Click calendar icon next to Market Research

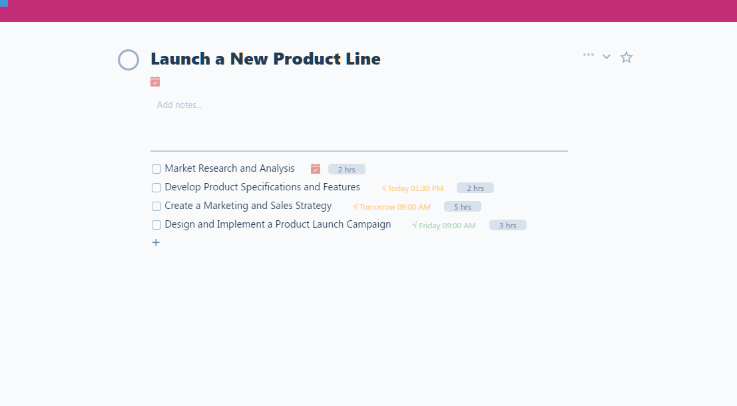pyautogui.click(x=316, y=169)
